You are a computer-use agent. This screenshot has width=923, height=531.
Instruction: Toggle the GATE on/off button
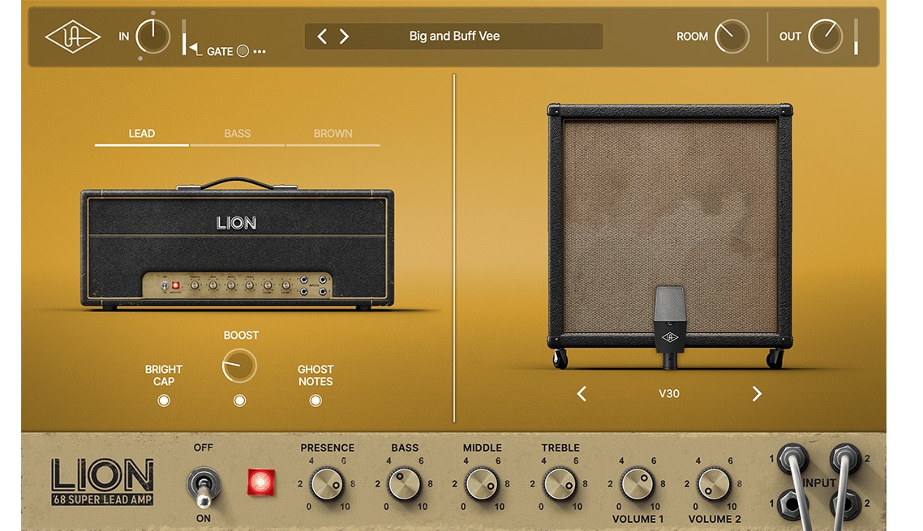pos(243,51)
